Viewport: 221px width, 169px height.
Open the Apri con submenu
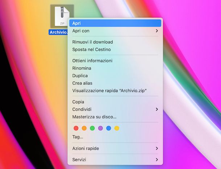click(x=115, y=31)
